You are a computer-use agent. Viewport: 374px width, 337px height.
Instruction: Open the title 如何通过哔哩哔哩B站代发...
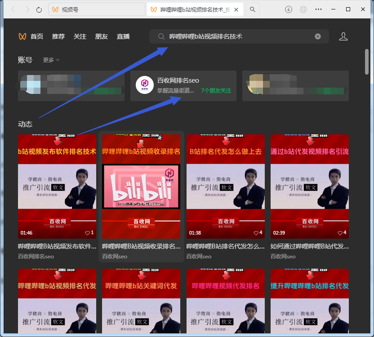point(310,246)
